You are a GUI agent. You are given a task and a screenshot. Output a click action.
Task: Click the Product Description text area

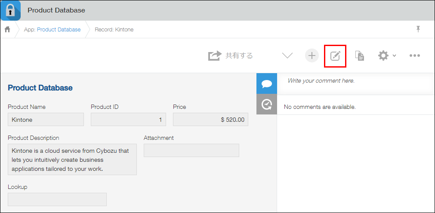click(72, 160)
